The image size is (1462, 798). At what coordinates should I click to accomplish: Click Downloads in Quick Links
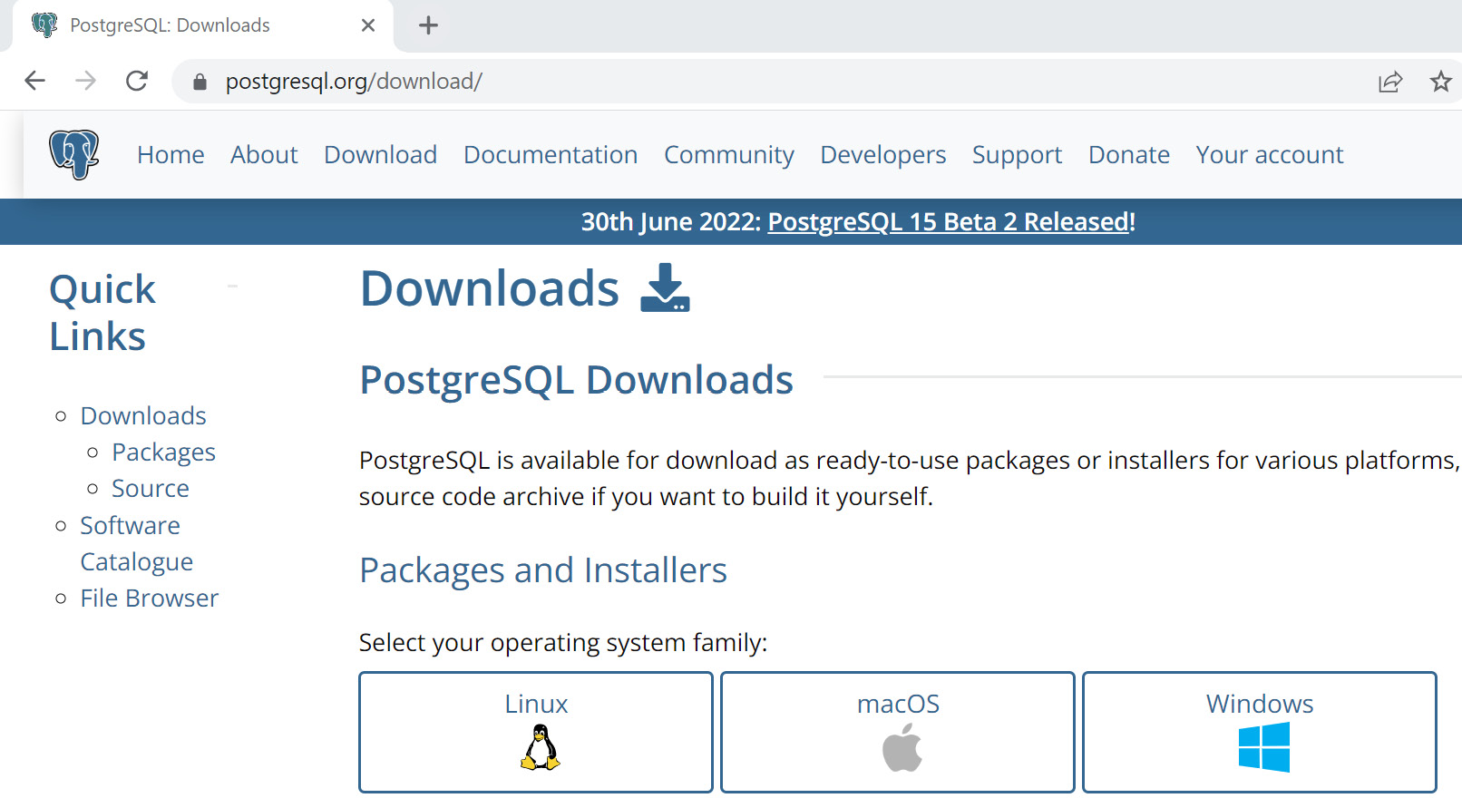pos(143,415)
